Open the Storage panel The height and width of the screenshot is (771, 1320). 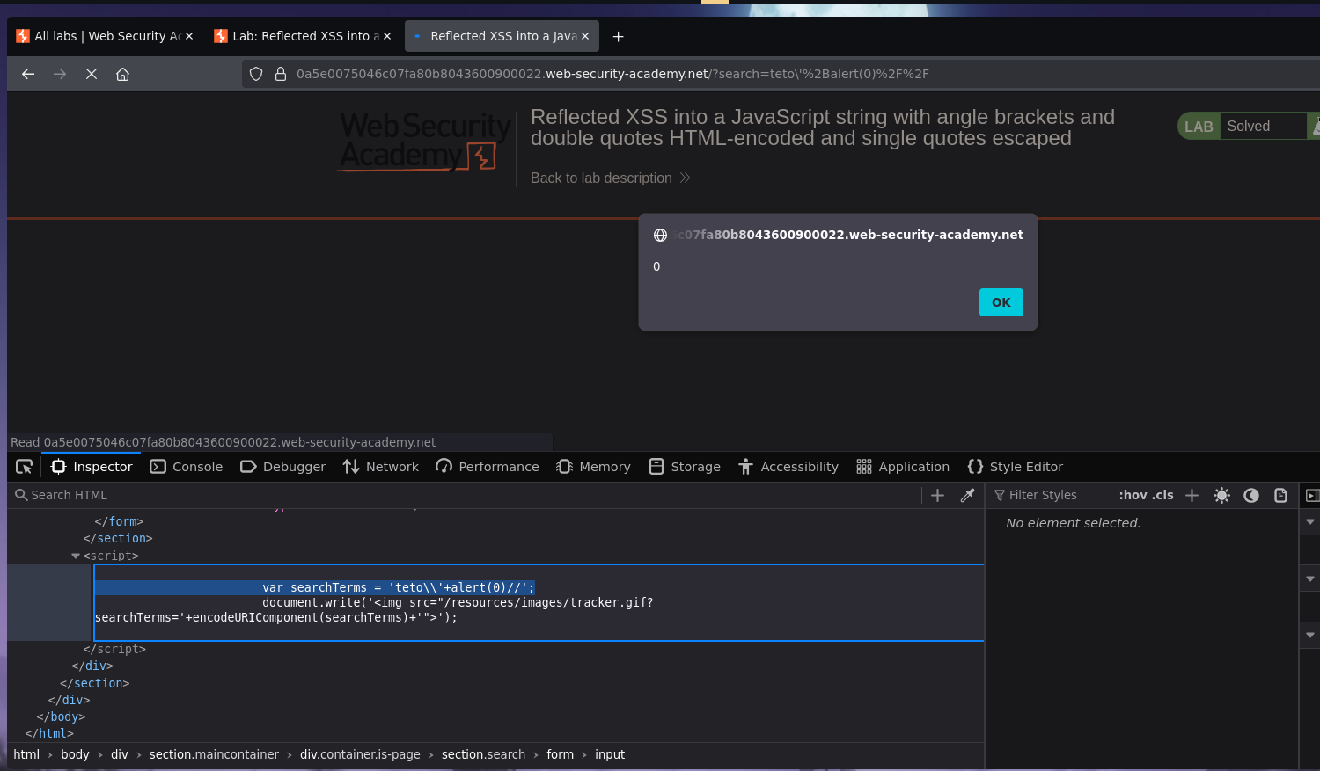click(x=685, y=467)
